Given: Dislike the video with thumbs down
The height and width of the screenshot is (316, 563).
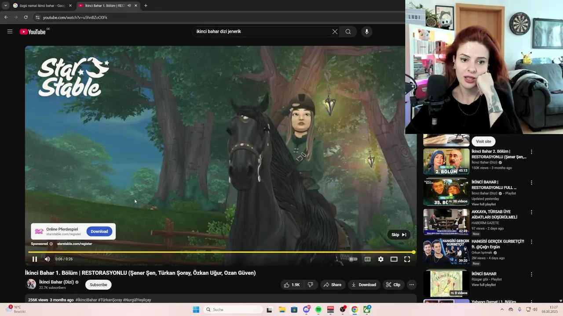Looking at the screenshot, I should tap(311, 285).
